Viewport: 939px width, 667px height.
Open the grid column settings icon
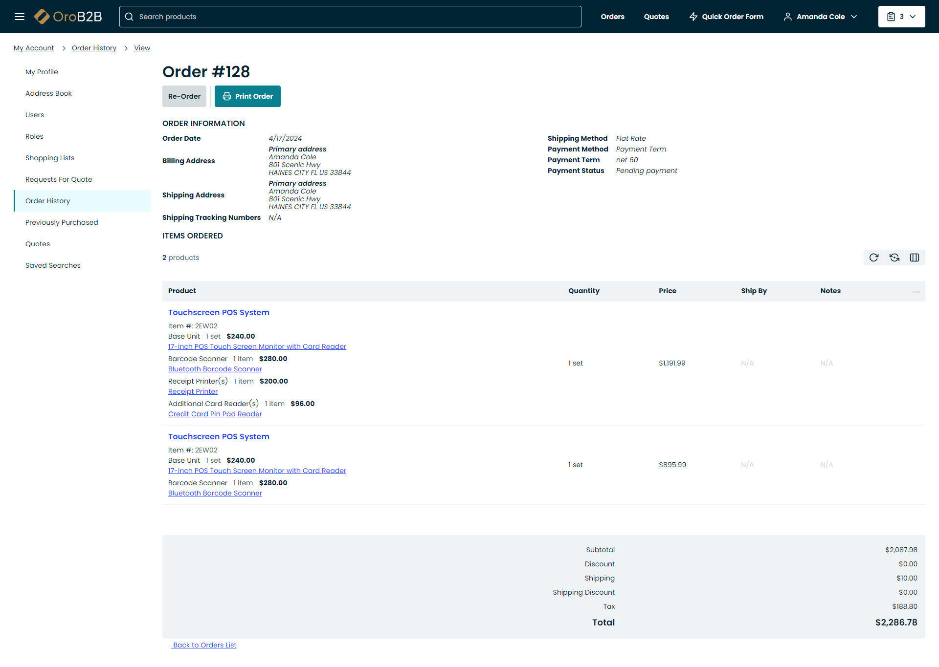pyautogui.click(x=915, y=258)
